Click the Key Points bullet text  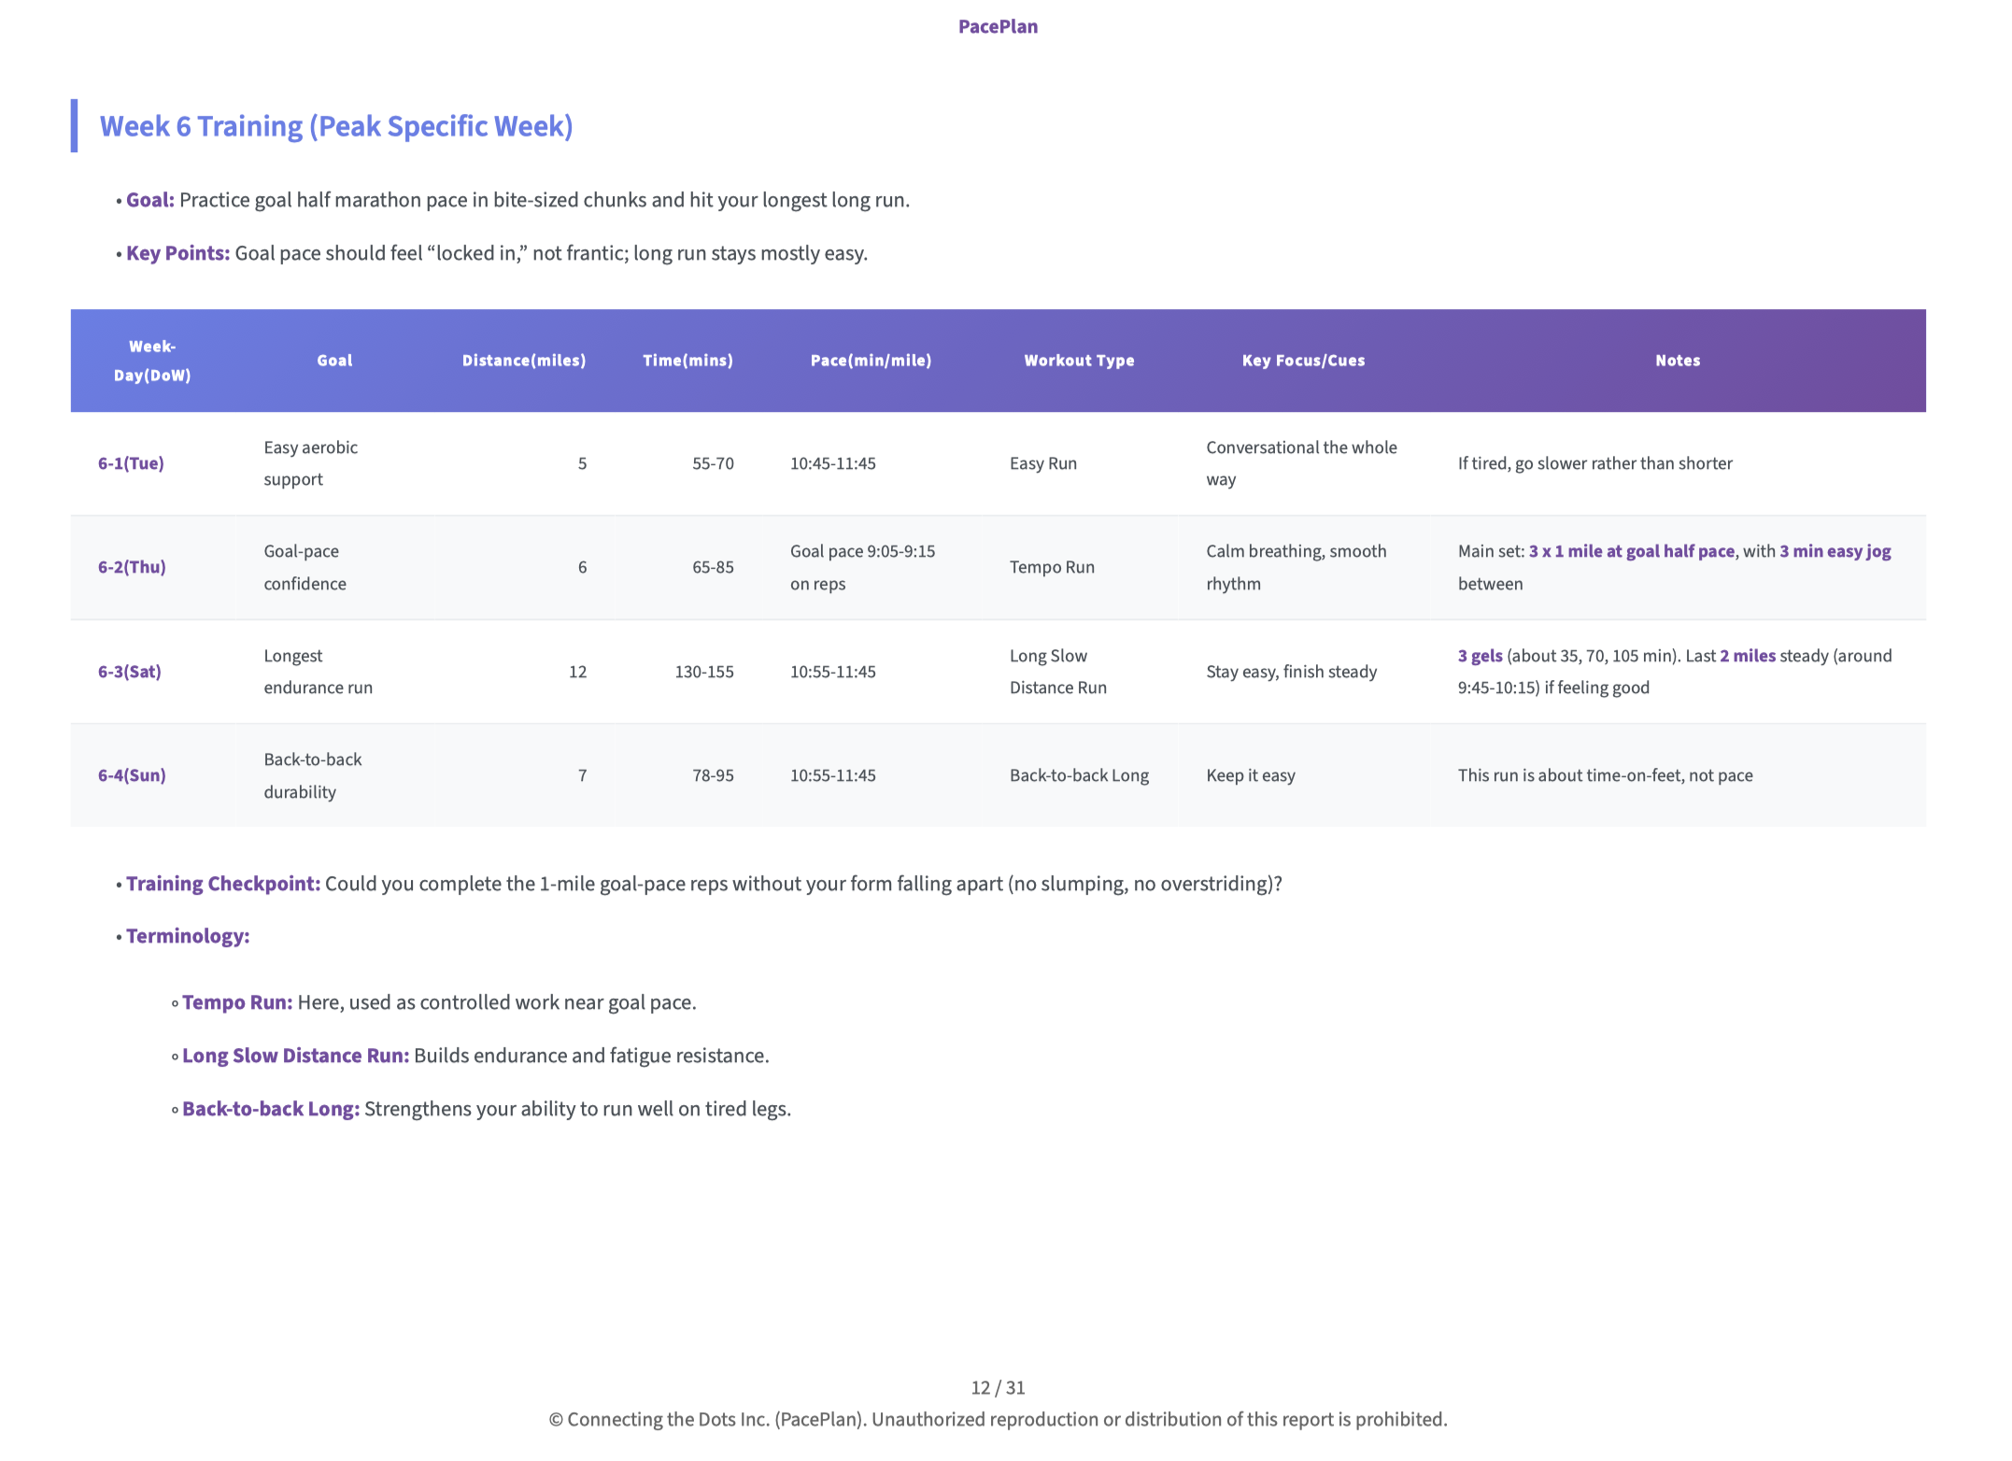(177, 253)
